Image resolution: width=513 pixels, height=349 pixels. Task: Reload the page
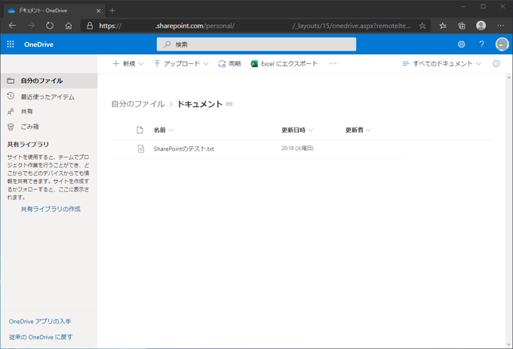[50, 26]
